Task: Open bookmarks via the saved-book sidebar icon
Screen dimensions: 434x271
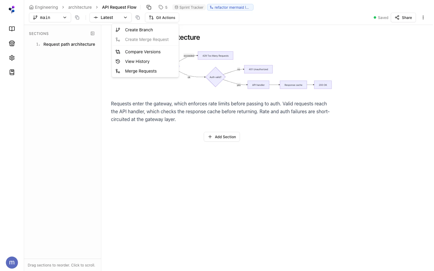Action: tap(12, 72)
